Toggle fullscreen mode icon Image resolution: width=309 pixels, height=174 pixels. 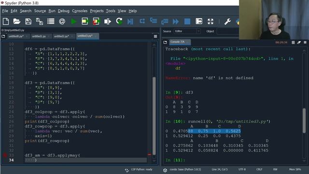[x=211, y=21]
